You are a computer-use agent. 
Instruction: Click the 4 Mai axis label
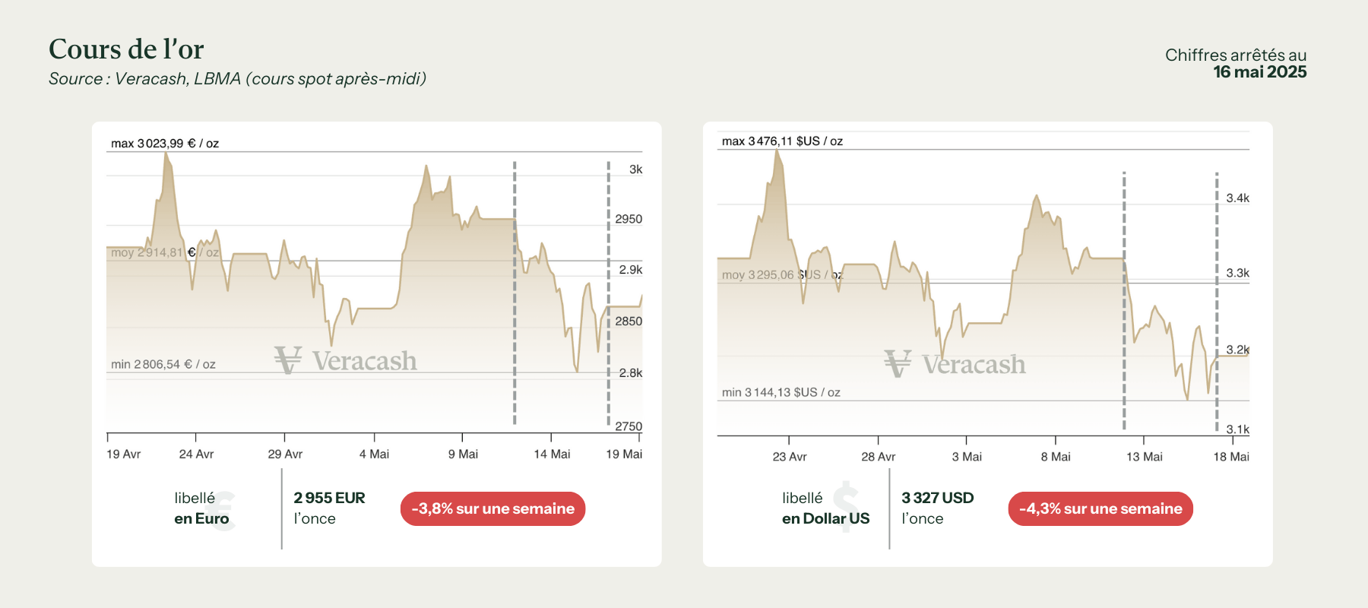coord(374,454)
